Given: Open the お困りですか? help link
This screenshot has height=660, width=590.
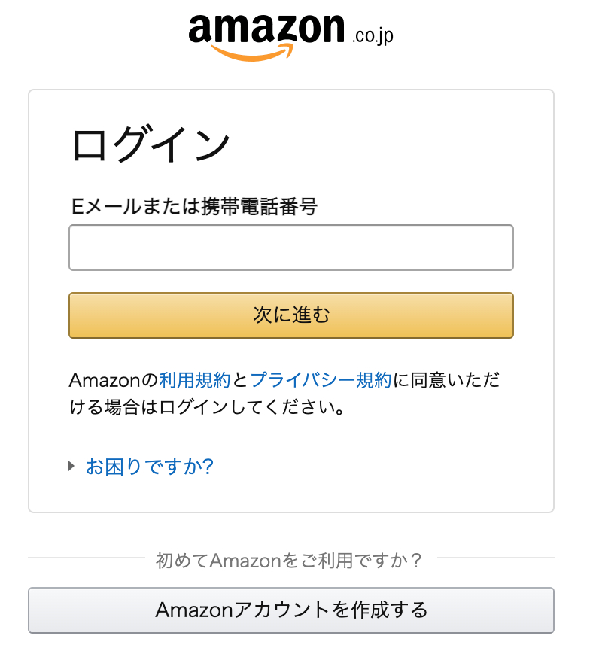Looking at the screenshot, I should 150,467.
